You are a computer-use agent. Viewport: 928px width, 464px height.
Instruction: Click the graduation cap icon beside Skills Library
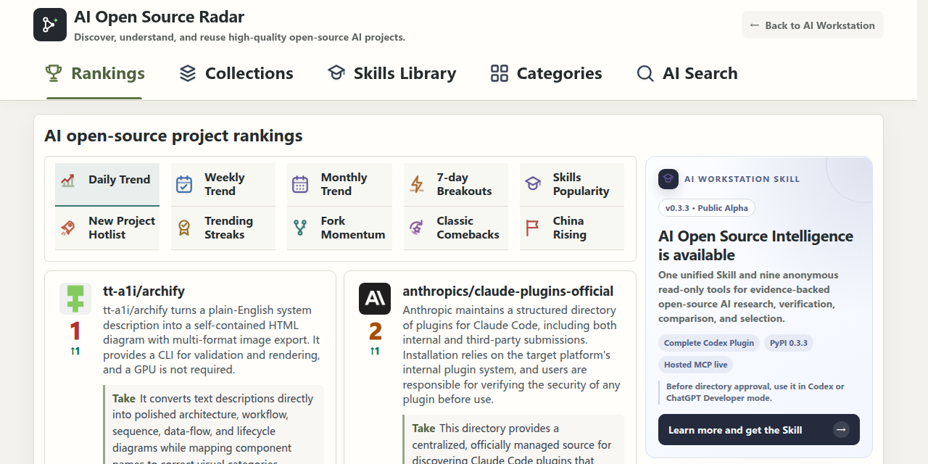click(336, 73)
